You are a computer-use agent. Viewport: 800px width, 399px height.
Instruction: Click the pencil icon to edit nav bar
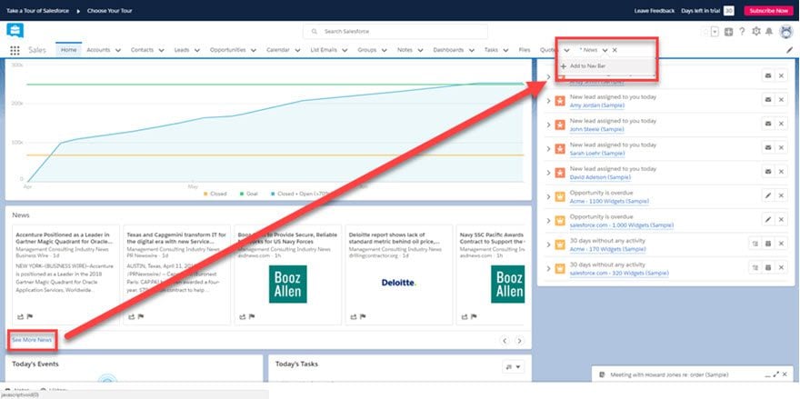789,50
